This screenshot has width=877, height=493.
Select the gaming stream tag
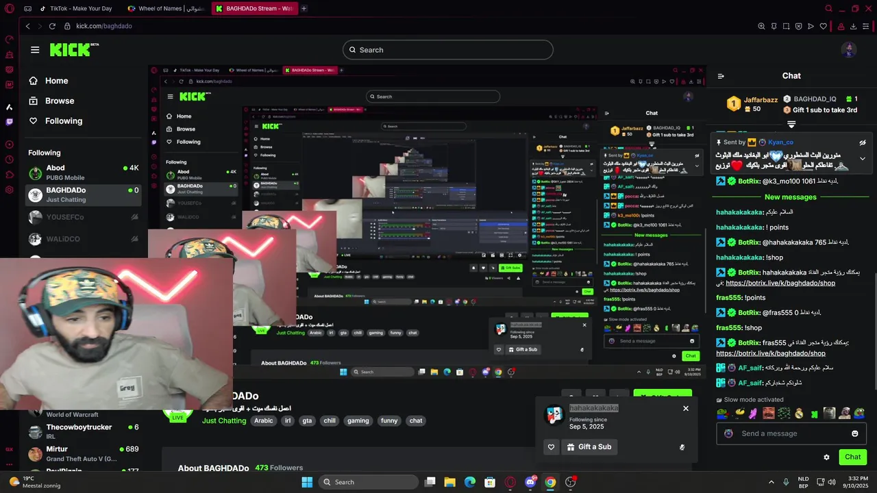click(358, 420)
